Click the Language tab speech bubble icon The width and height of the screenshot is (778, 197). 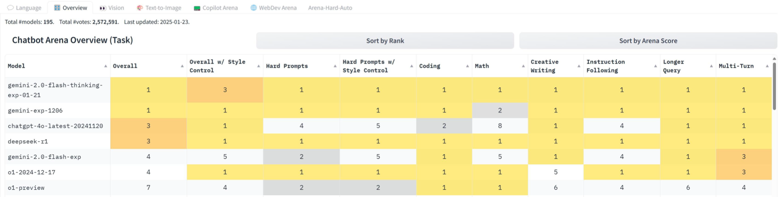[11, 8]
